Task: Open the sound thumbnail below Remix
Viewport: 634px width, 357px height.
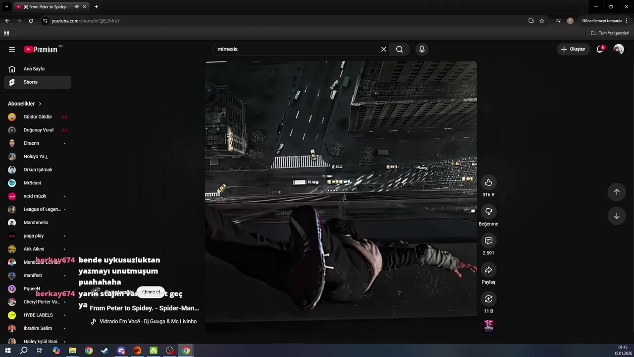Action: (x=488, y=326)
